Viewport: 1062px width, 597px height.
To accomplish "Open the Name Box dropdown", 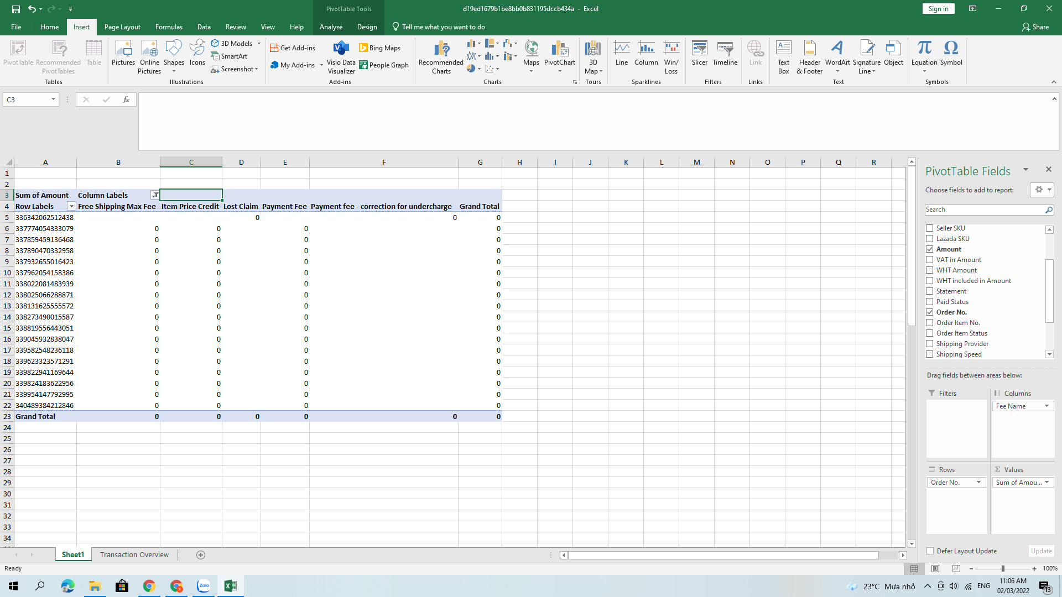I will click(x=53, y=99).
